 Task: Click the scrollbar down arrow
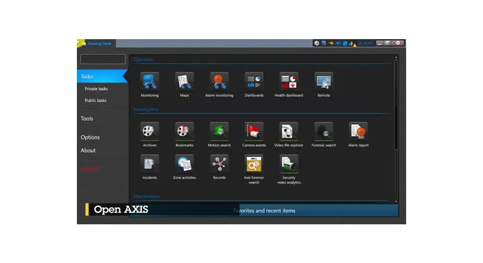(x=396, y=201)
